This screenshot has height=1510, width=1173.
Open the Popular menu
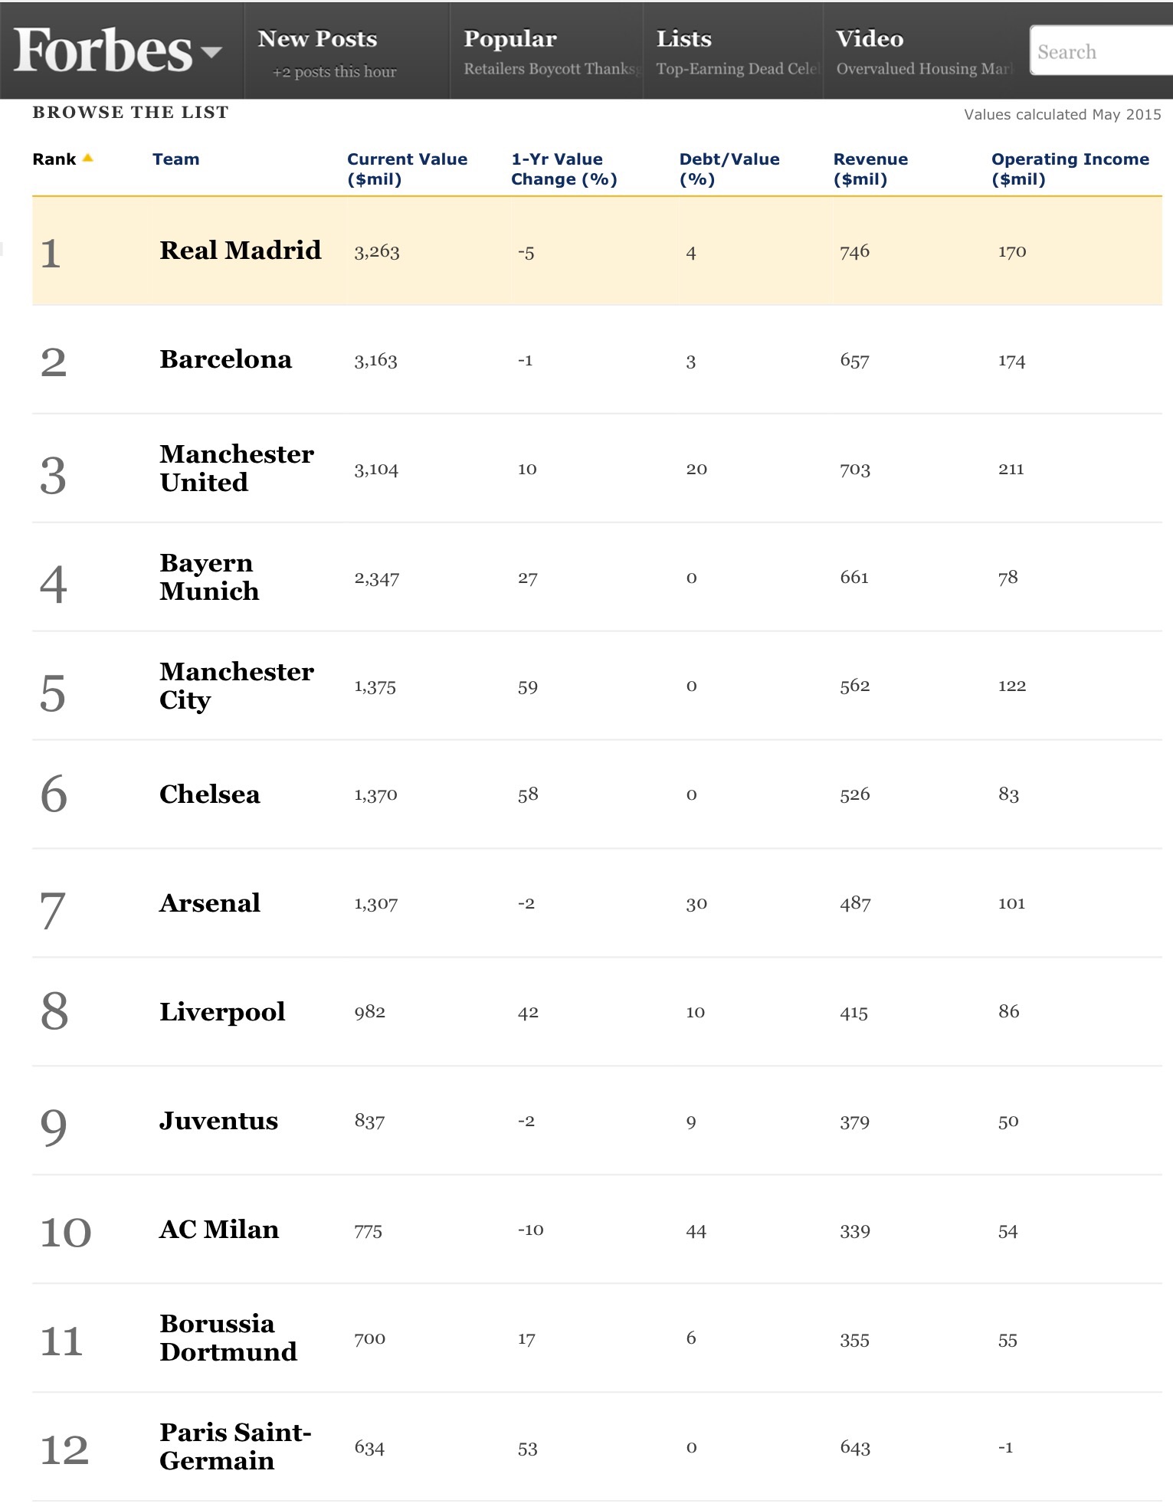pyautogui.click(x=510, y=39)
